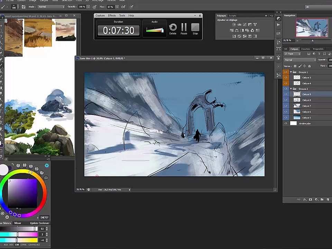332x249 pixels.
Task: Switch to the 3D tab in layers panel
Action: 285,49
